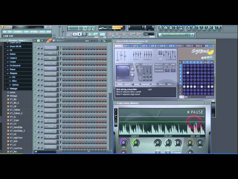The width and height of the screenshot is (238, 179).
Task: Toggle mute LED on the 'Shake' channel row
Action: coord(35,126)
